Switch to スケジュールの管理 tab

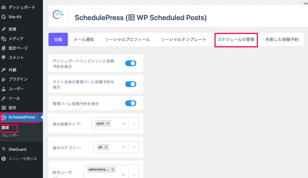pyautogui.click(x=236, y=39)
